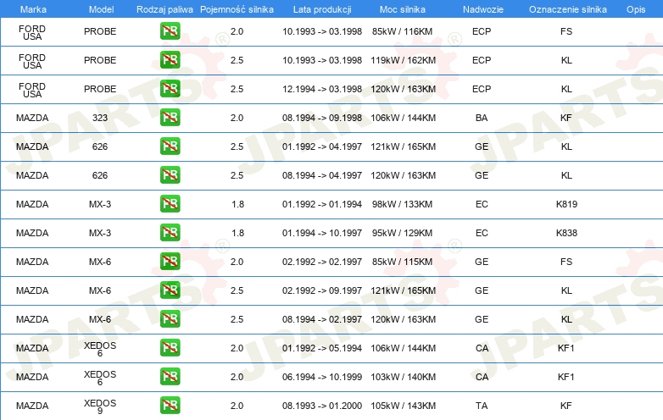This screenshot has width=663, height=420.
Task: Click the 08.1994 -> 09.1998 production dates
Action: (x=322, y=118)
